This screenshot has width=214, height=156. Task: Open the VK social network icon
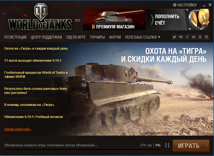181,37
